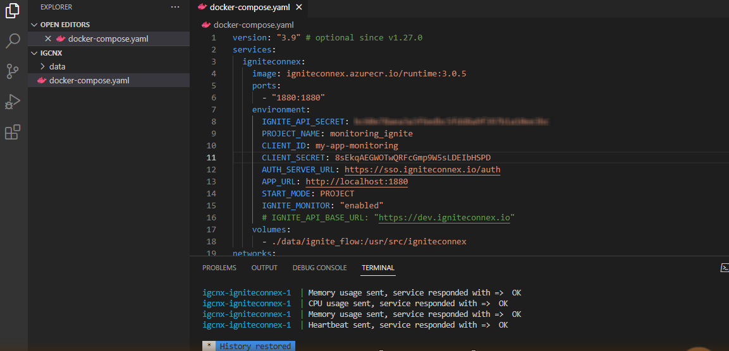The height and width of the screenshot is (351, 729).
Task: Click the Explorer more actions ellipsis
Action: pyautogui.click(x=175, y=7)
